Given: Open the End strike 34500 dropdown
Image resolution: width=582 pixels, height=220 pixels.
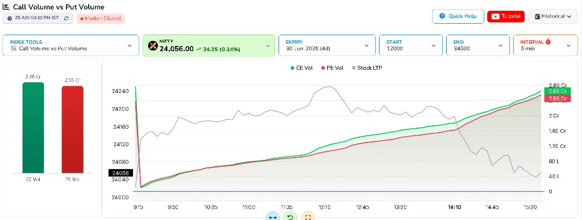Looking at the screenshot, I should [x=477, y=45].
